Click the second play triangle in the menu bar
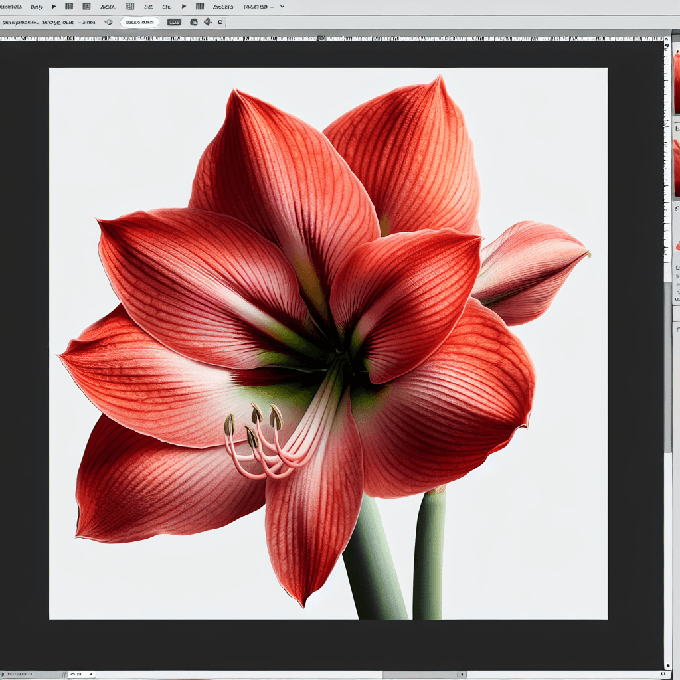 tap(184, 7)
